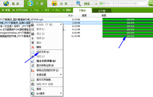Choose 显示所有注释(M) menu entry

(47, 65)
